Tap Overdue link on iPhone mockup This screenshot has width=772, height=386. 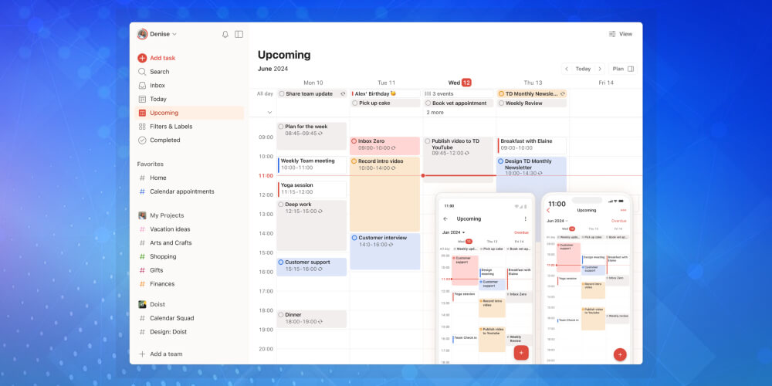(619, 221)
